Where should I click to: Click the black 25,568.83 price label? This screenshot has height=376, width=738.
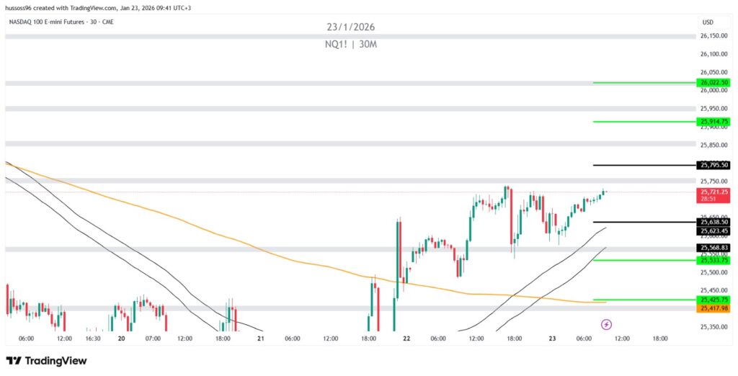click(713, 248)
